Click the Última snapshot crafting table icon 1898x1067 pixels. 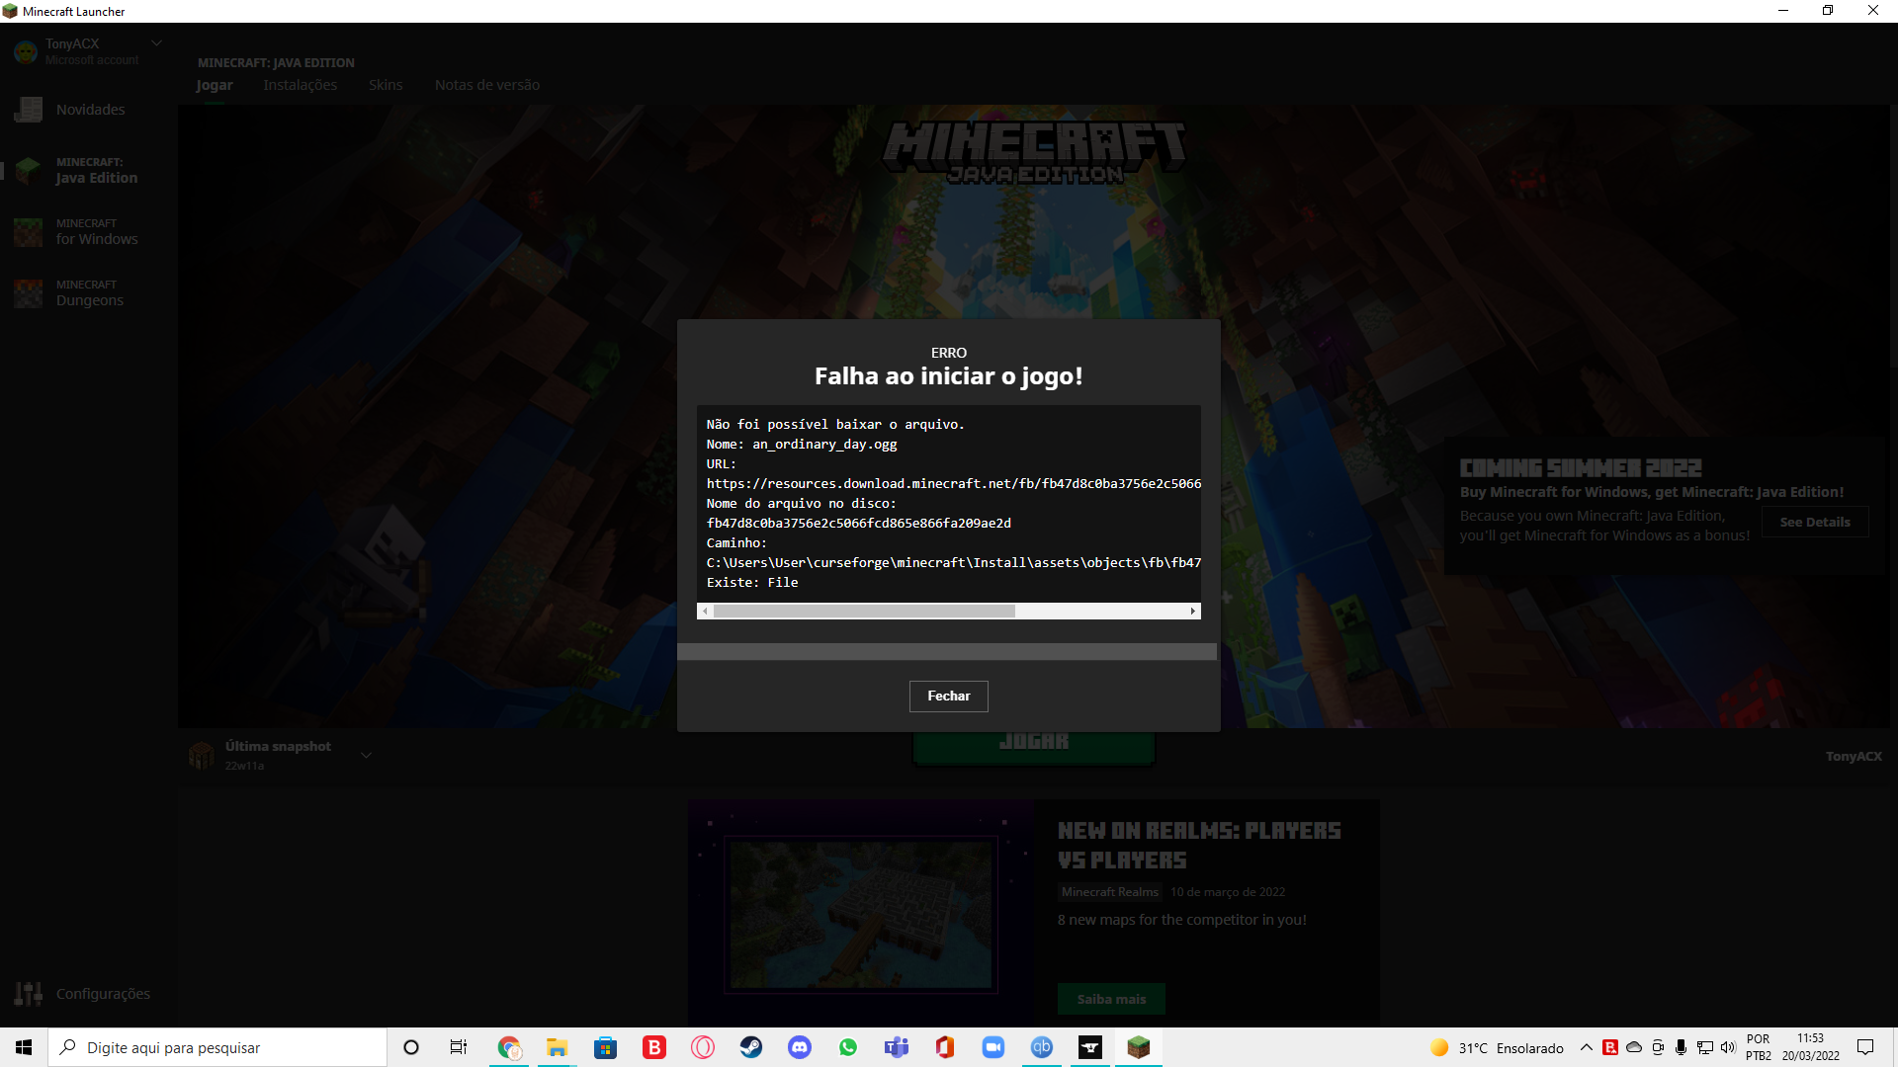[x=202, y=756]
